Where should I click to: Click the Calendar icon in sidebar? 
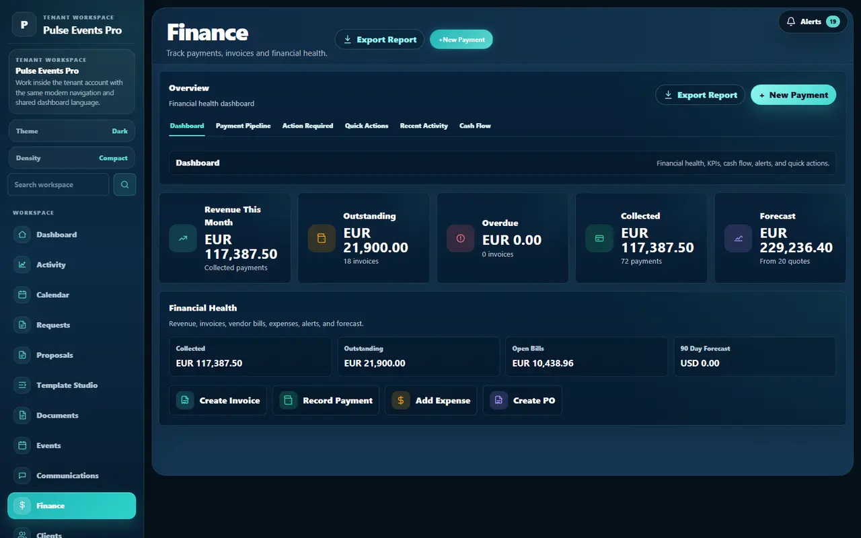tap(22, 295)
